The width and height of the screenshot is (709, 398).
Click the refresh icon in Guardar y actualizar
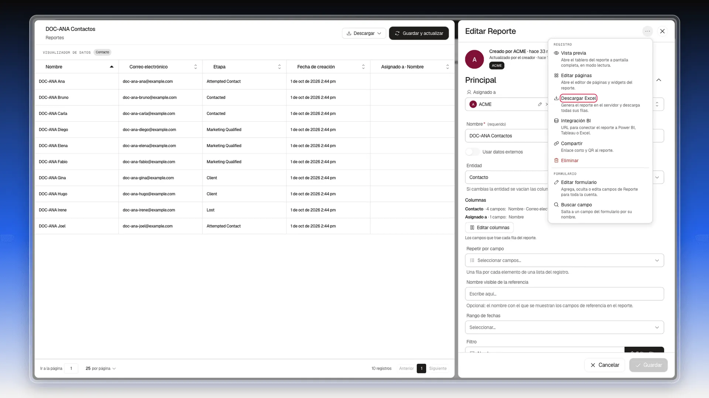point(397,33)
